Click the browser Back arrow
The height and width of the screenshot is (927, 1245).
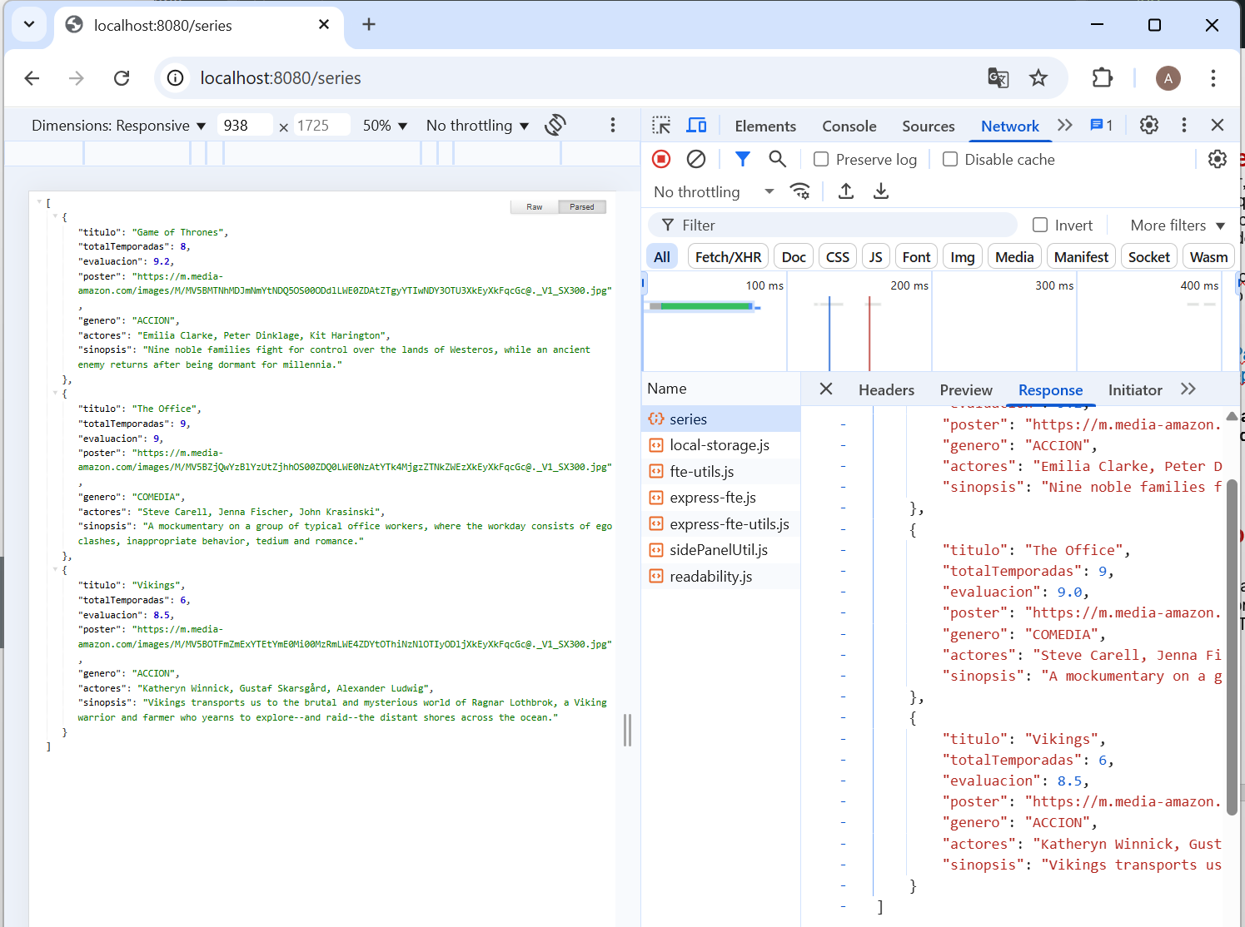point(32,78)
